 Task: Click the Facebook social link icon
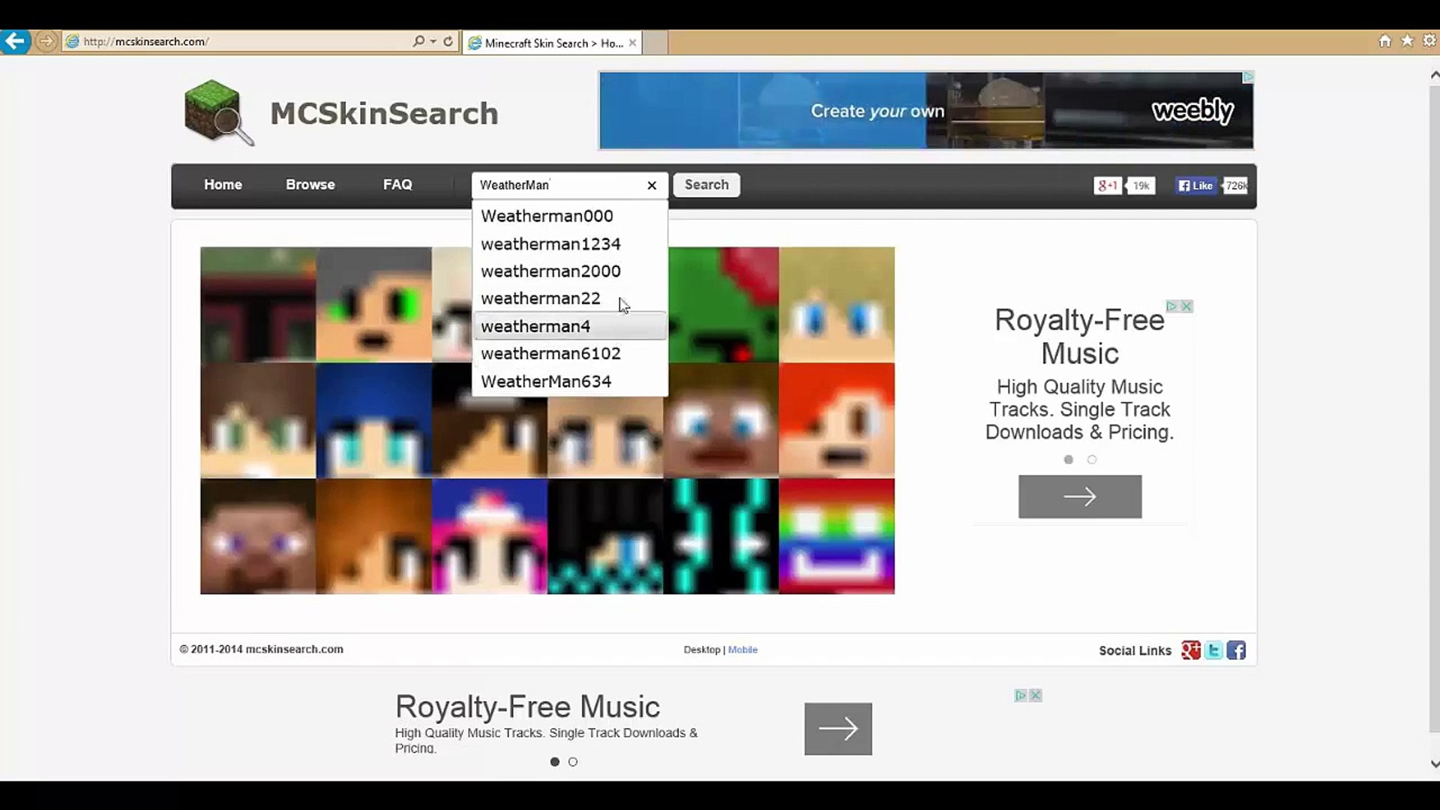(1236, 650)
